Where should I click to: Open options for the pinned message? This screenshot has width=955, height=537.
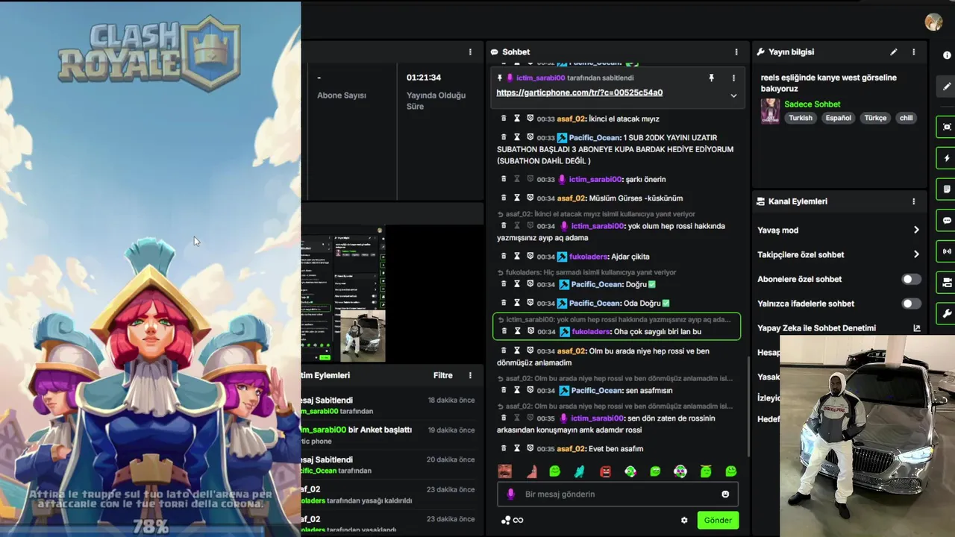733,78
